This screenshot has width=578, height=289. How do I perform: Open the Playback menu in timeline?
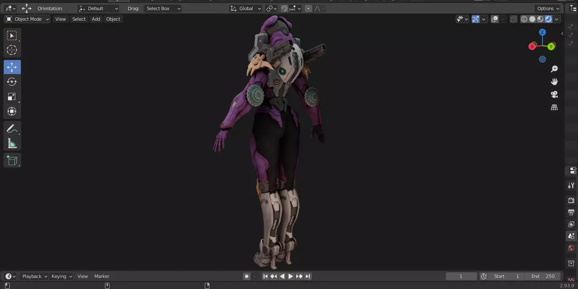coord(34,276)
